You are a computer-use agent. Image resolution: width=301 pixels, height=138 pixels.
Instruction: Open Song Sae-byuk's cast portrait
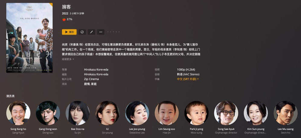click(x=226, y=113)
